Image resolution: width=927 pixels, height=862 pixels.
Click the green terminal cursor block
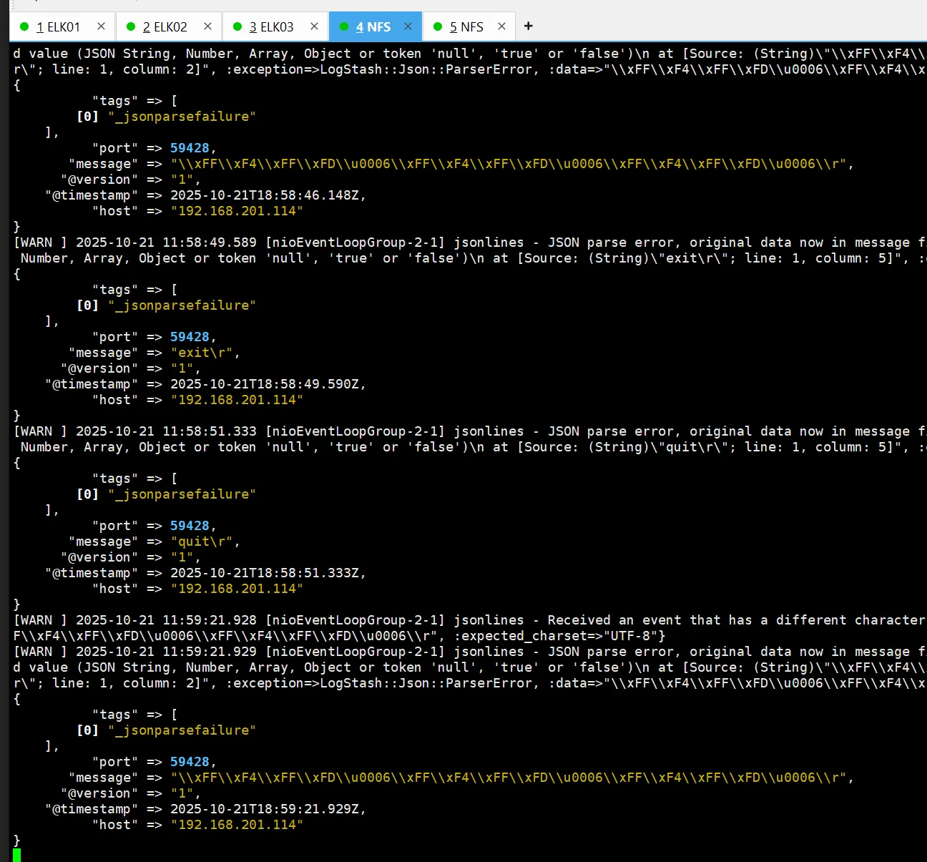17,855
